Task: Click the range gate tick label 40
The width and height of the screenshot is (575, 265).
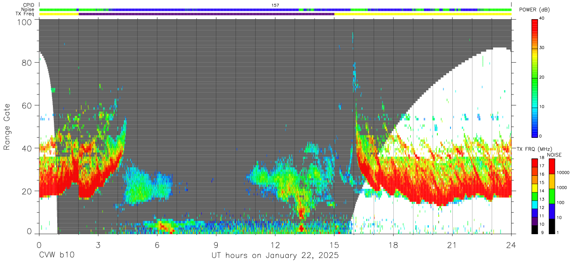Action: [28, 148]
